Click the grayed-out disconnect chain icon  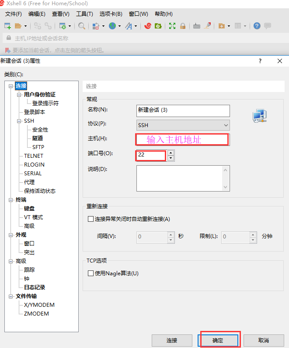click(x=38, y=26)
